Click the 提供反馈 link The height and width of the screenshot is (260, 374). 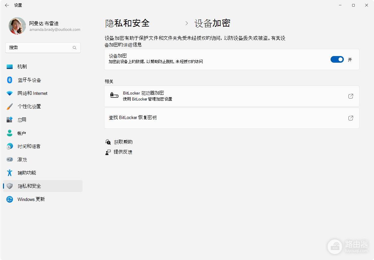point(123,152)
